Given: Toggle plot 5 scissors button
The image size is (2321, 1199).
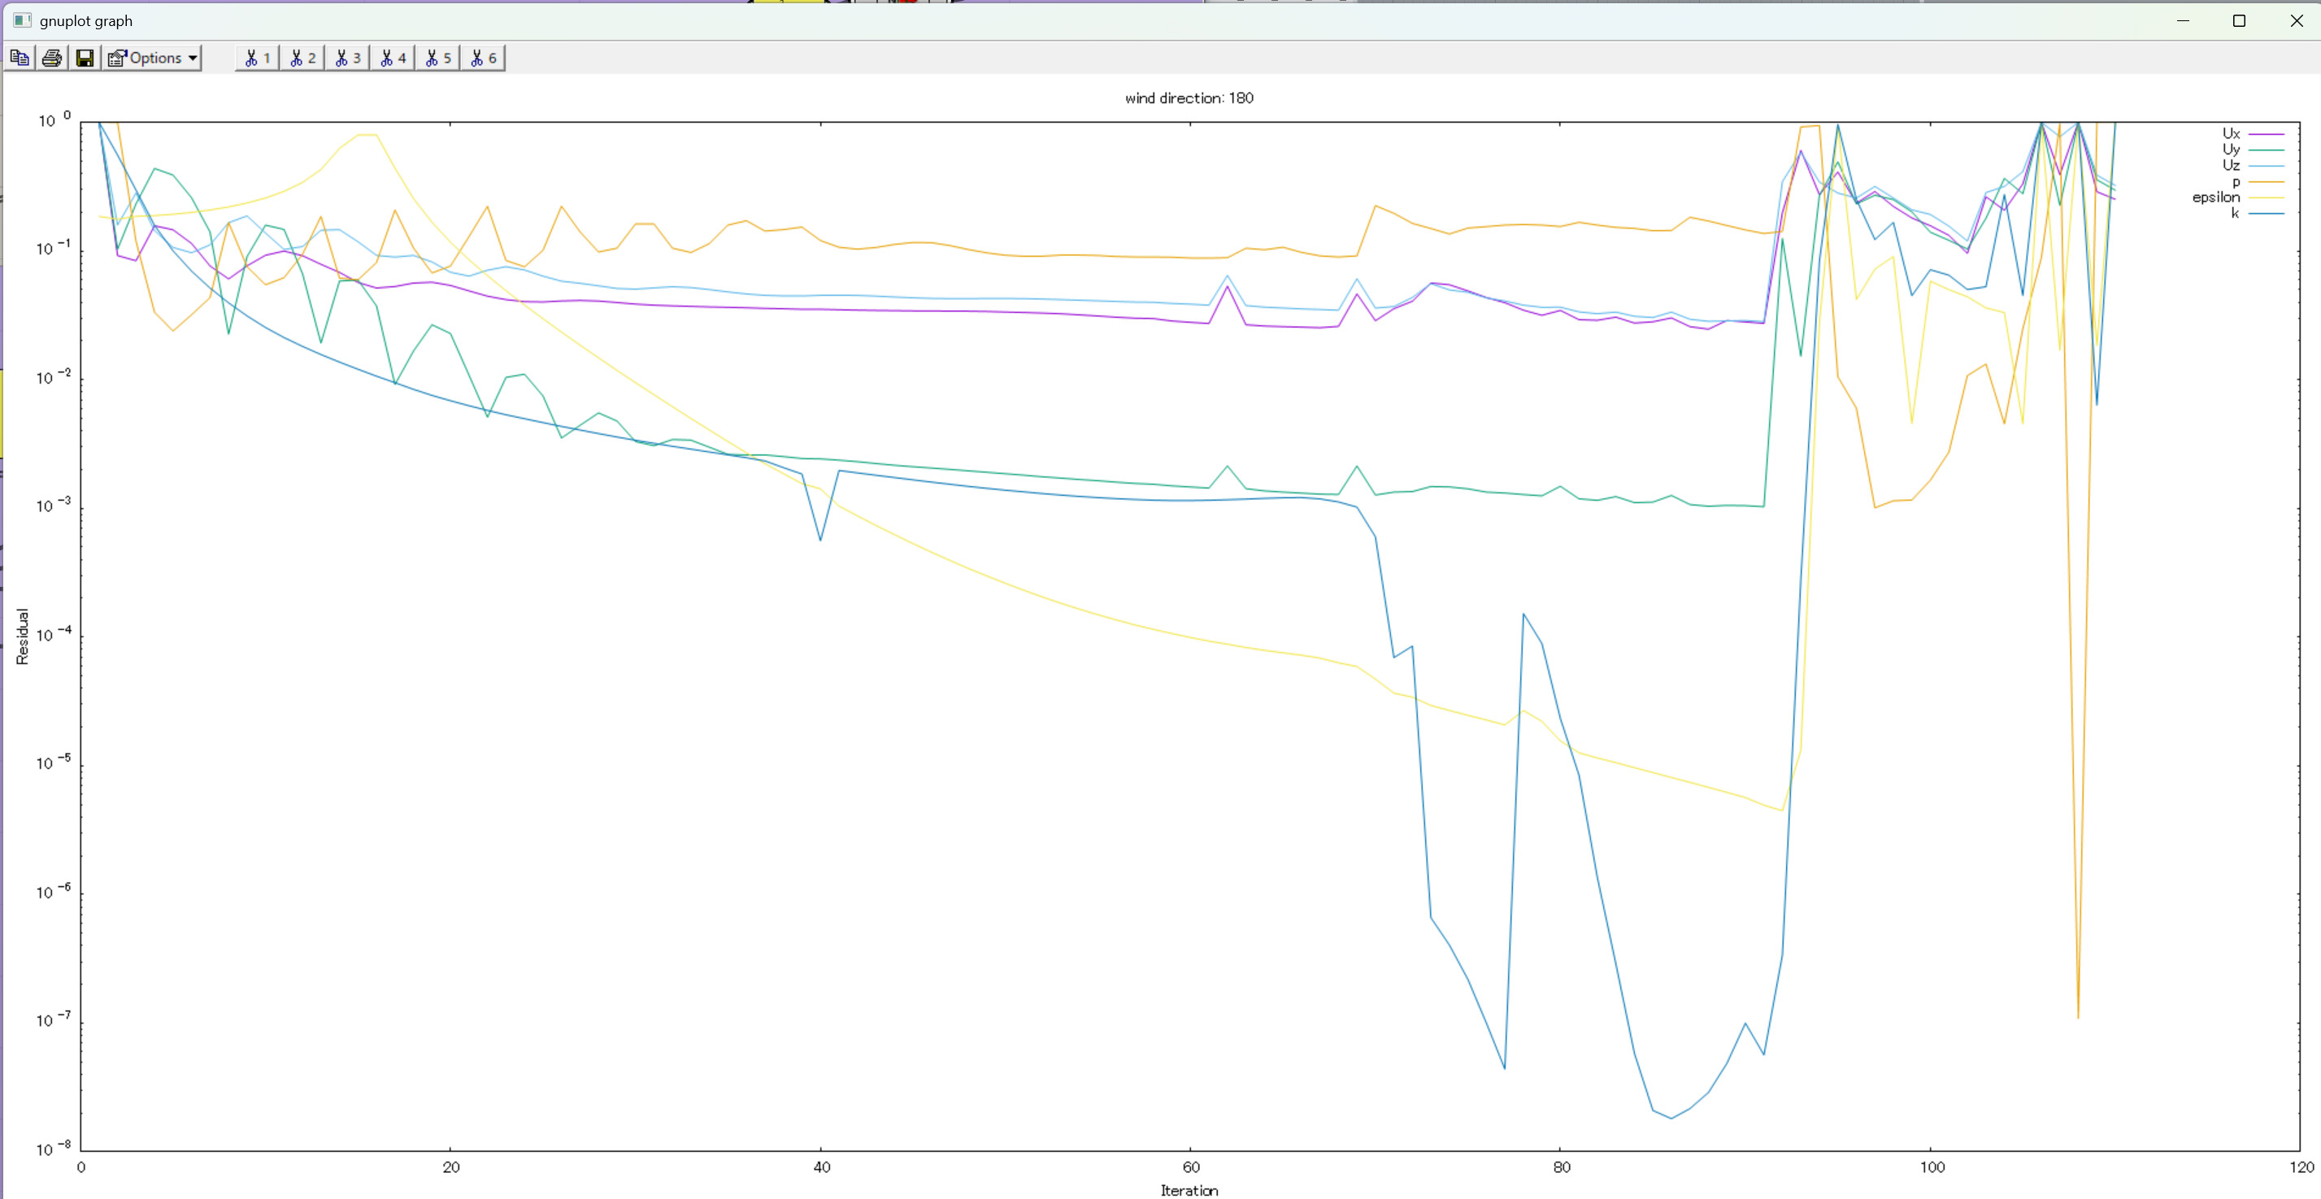Looking at the screenshot, I should click(x=438, y=58).
